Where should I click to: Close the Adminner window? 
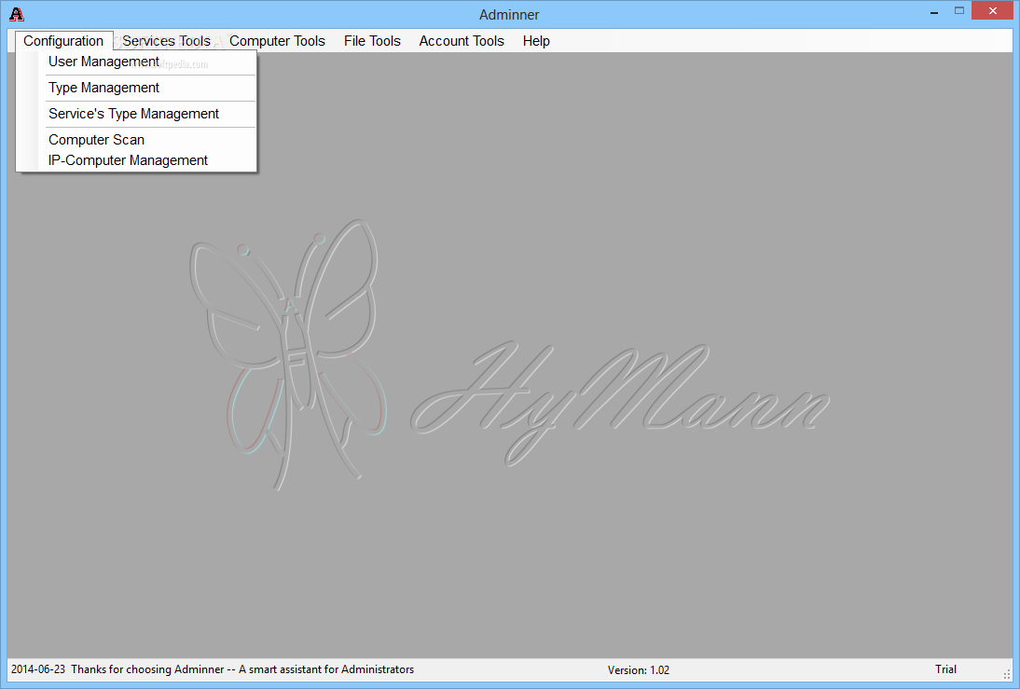[x=992, y=11]
